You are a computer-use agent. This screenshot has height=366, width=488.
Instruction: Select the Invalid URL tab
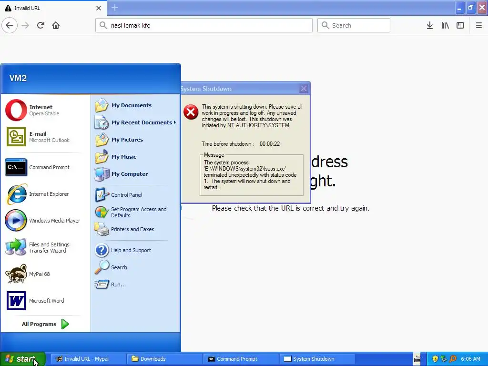[53, 8]
